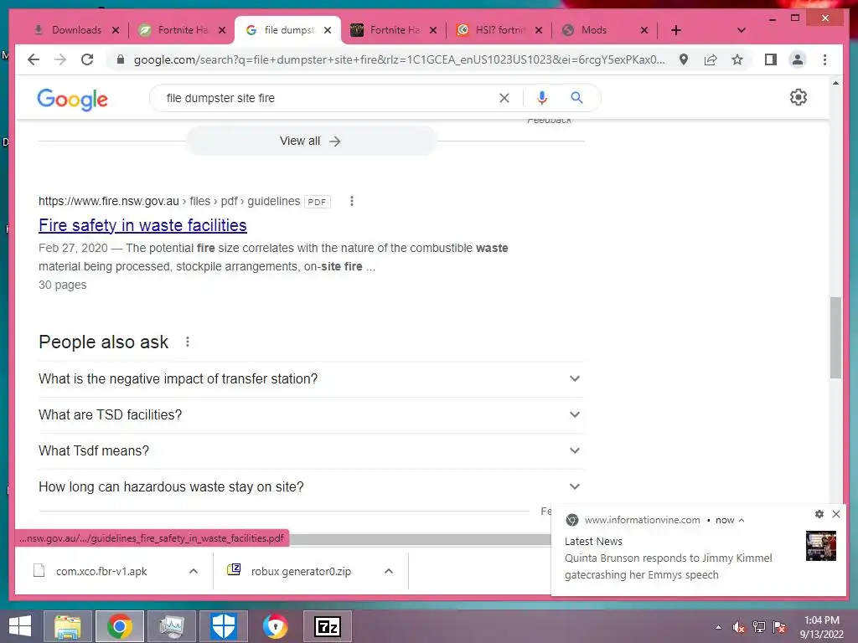Open File Explorer from the taskbar

pyautogui.click(x=67, y=626)
